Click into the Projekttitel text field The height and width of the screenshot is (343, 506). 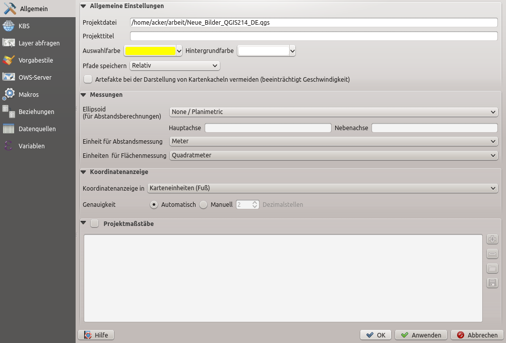pyautogui.click(x=313, y=36)
